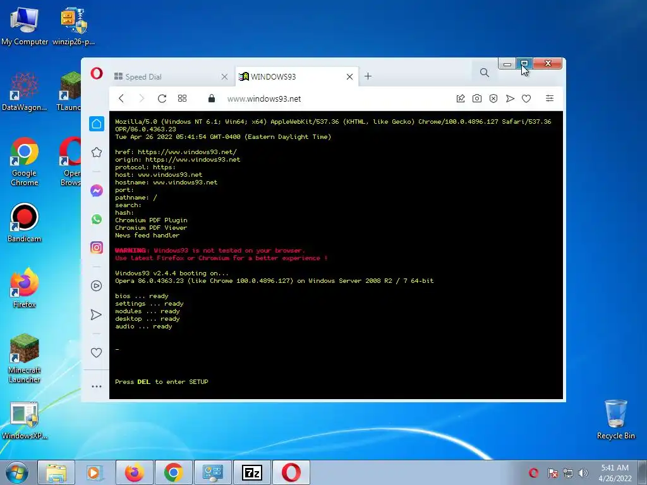Open the Opera menu logo
Viewport: 647px width, 485px height.
tap(97, 73)
